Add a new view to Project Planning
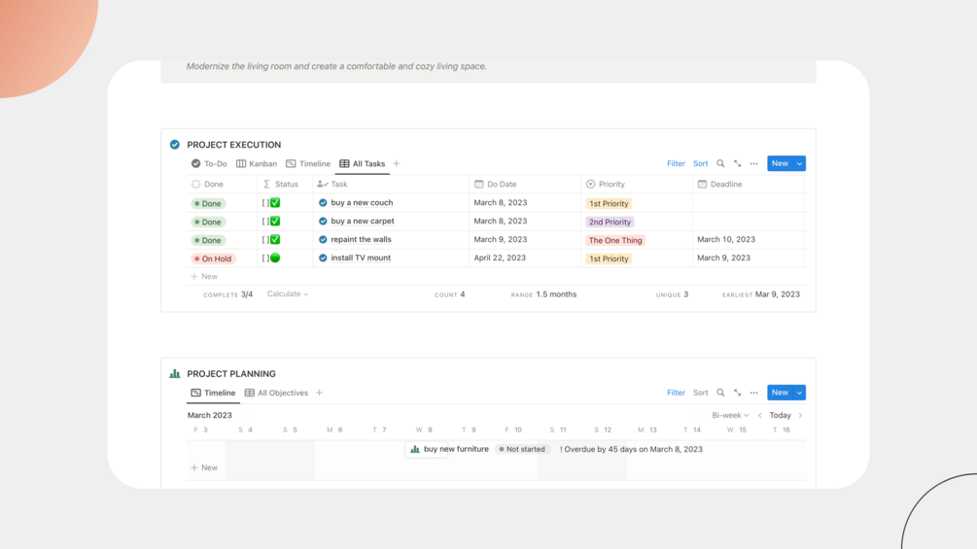977x549 pixels. pyautogui.click(x=320, y=394)
